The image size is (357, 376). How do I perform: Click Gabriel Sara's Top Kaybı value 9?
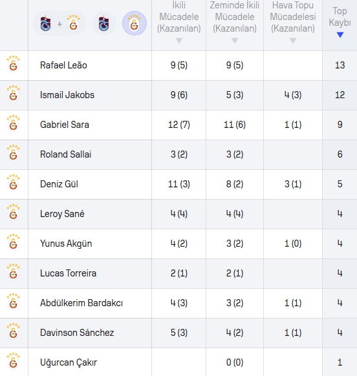tap(340, 125)
